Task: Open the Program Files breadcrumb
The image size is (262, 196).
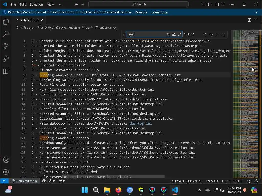Action: click(x=33, y=28)
